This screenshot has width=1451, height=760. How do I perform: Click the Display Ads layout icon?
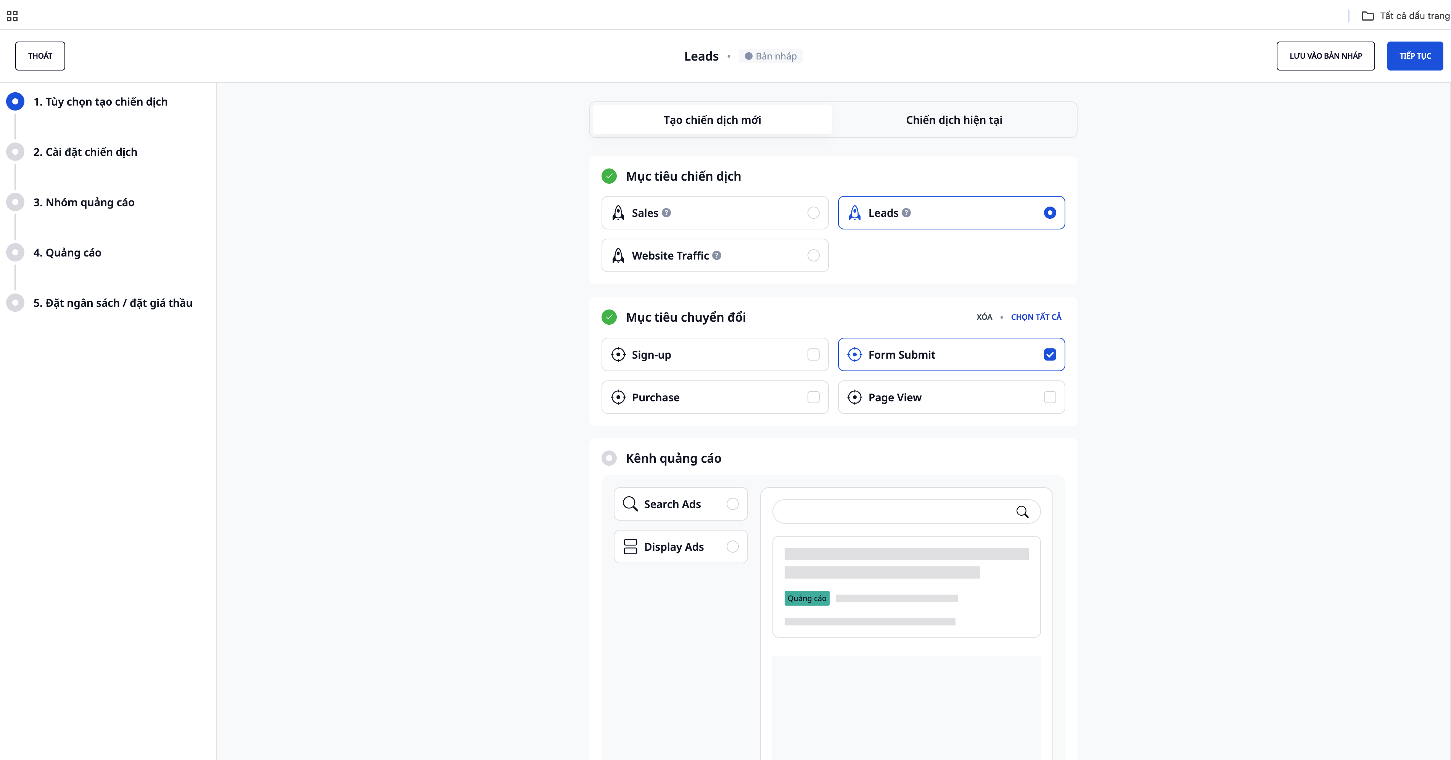(x=630, y=547)
